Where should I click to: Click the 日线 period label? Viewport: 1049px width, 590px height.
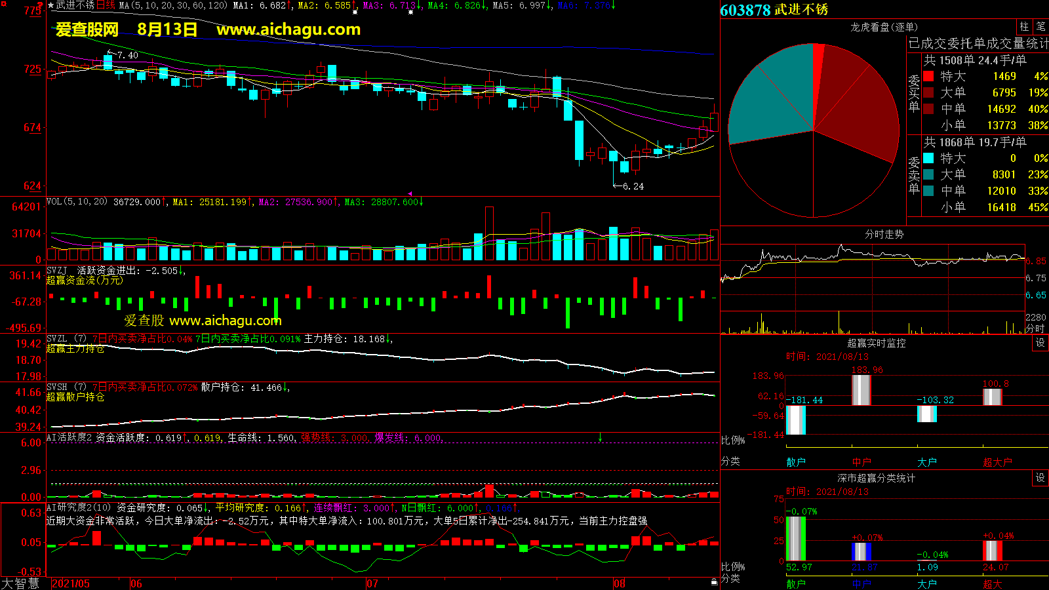pos(106,5)
